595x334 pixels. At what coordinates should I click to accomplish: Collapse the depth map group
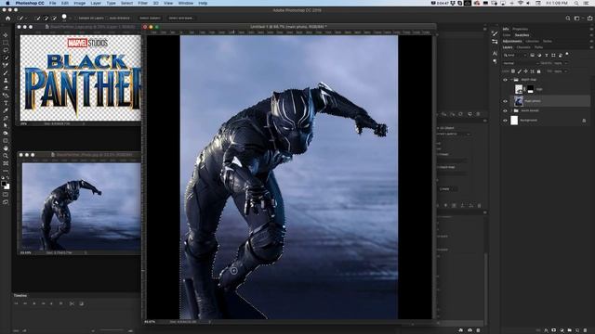[x=511, y=80]
